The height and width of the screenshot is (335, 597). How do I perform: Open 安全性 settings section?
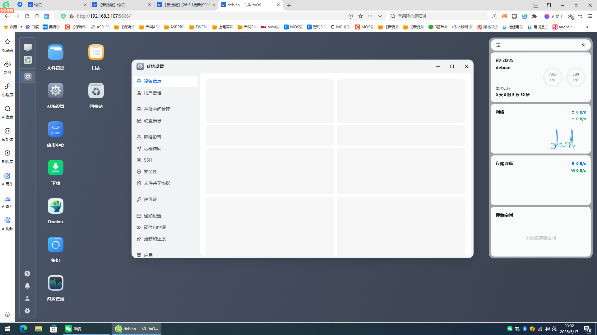point(166,172)
